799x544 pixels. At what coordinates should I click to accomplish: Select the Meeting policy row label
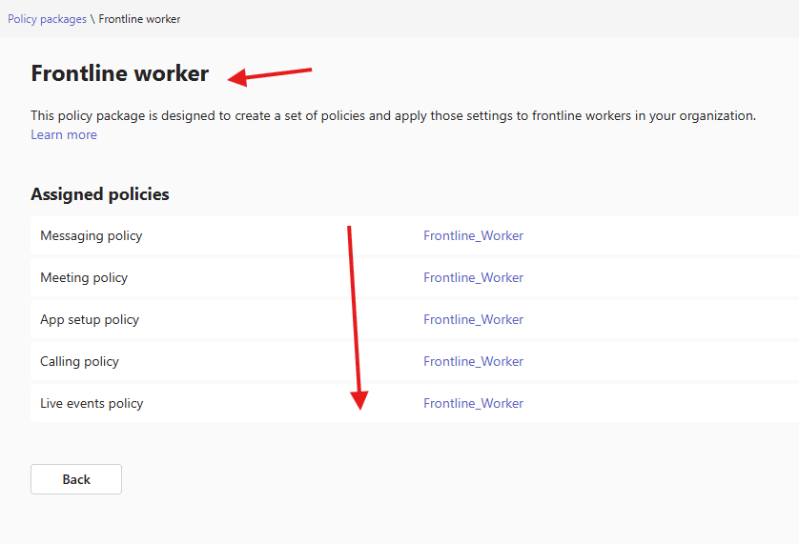click(84, 278)
